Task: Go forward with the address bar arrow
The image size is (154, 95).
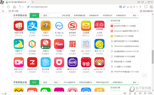Action: [140, 7]
